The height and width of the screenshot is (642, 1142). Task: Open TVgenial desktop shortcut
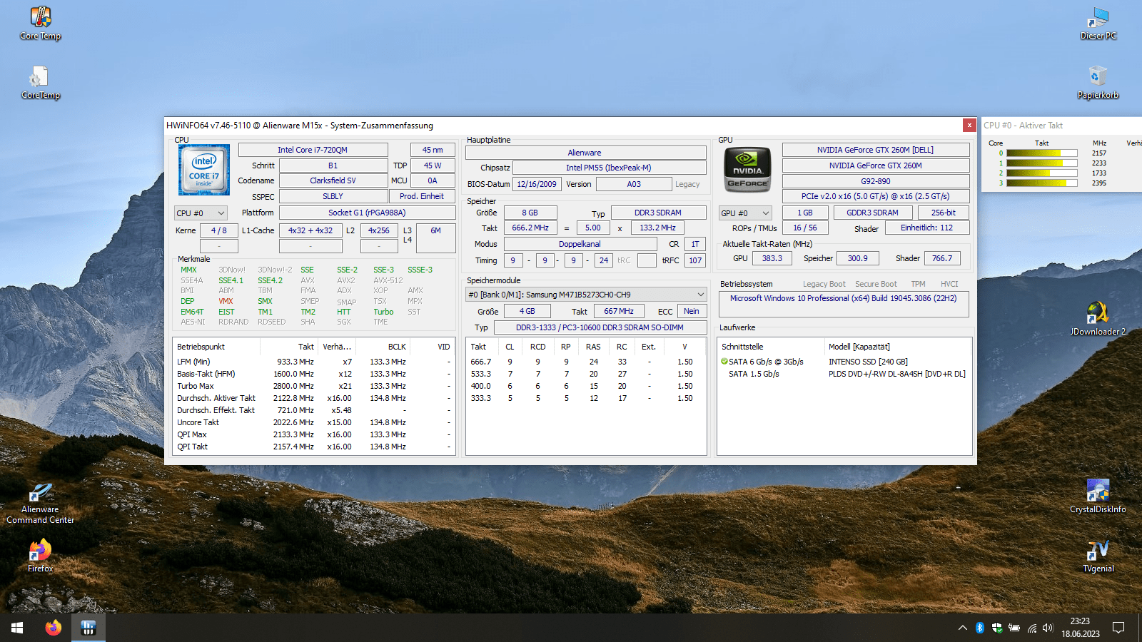pyautogui.click(x=1098, y=556)
